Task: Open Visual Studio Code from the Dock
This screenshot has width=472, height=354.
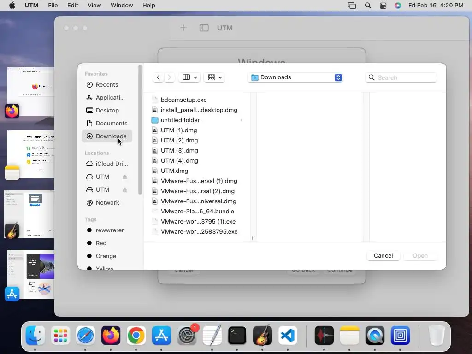Action: pos(288,336)
